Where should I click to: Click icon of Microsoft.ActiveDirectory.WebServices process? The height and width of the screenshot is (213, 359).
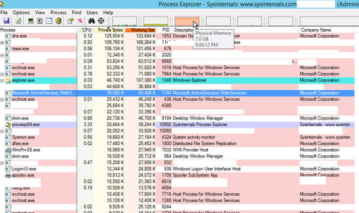click(x=8, y=93)
